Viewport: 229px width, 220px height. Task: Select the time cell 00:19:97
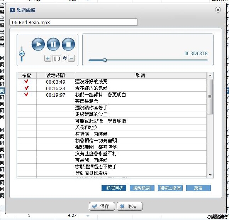click(x=56, y=95)
